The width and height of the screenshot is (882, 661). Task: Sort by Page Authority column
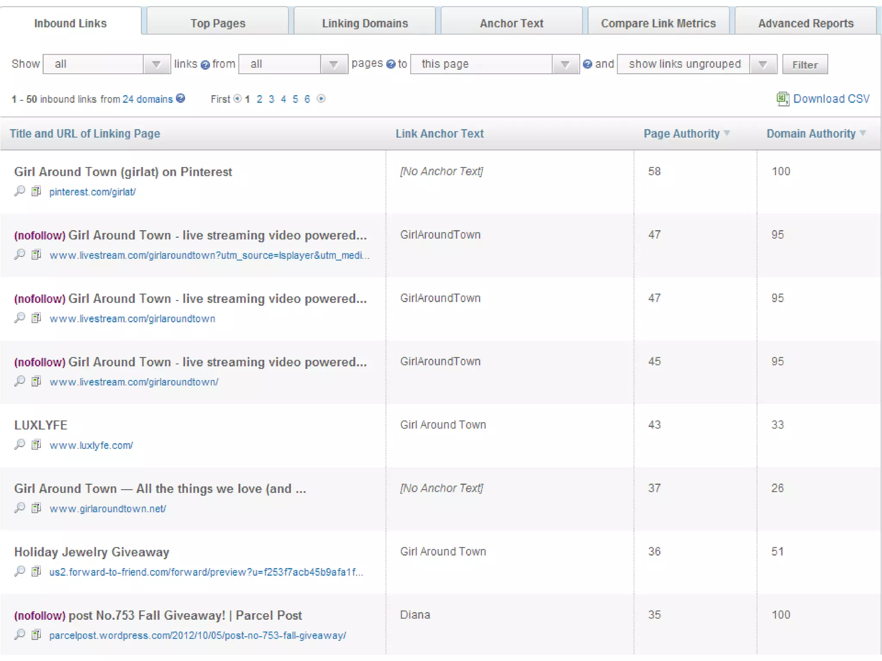(686, 133)
